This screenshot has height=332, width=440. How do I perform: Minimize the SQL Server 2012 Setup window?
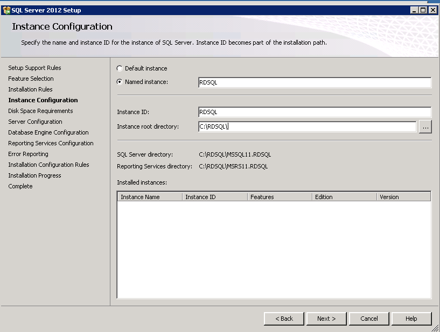pos(414,10)
